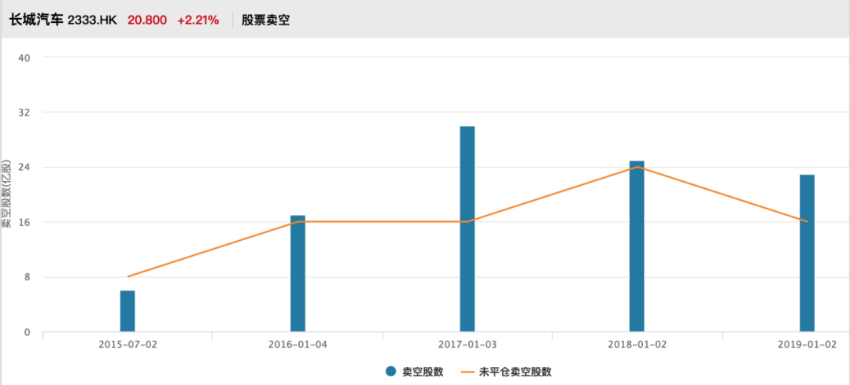
Task: Select the 2018-01-02 blue bar
Action: (x=637, y=246)
